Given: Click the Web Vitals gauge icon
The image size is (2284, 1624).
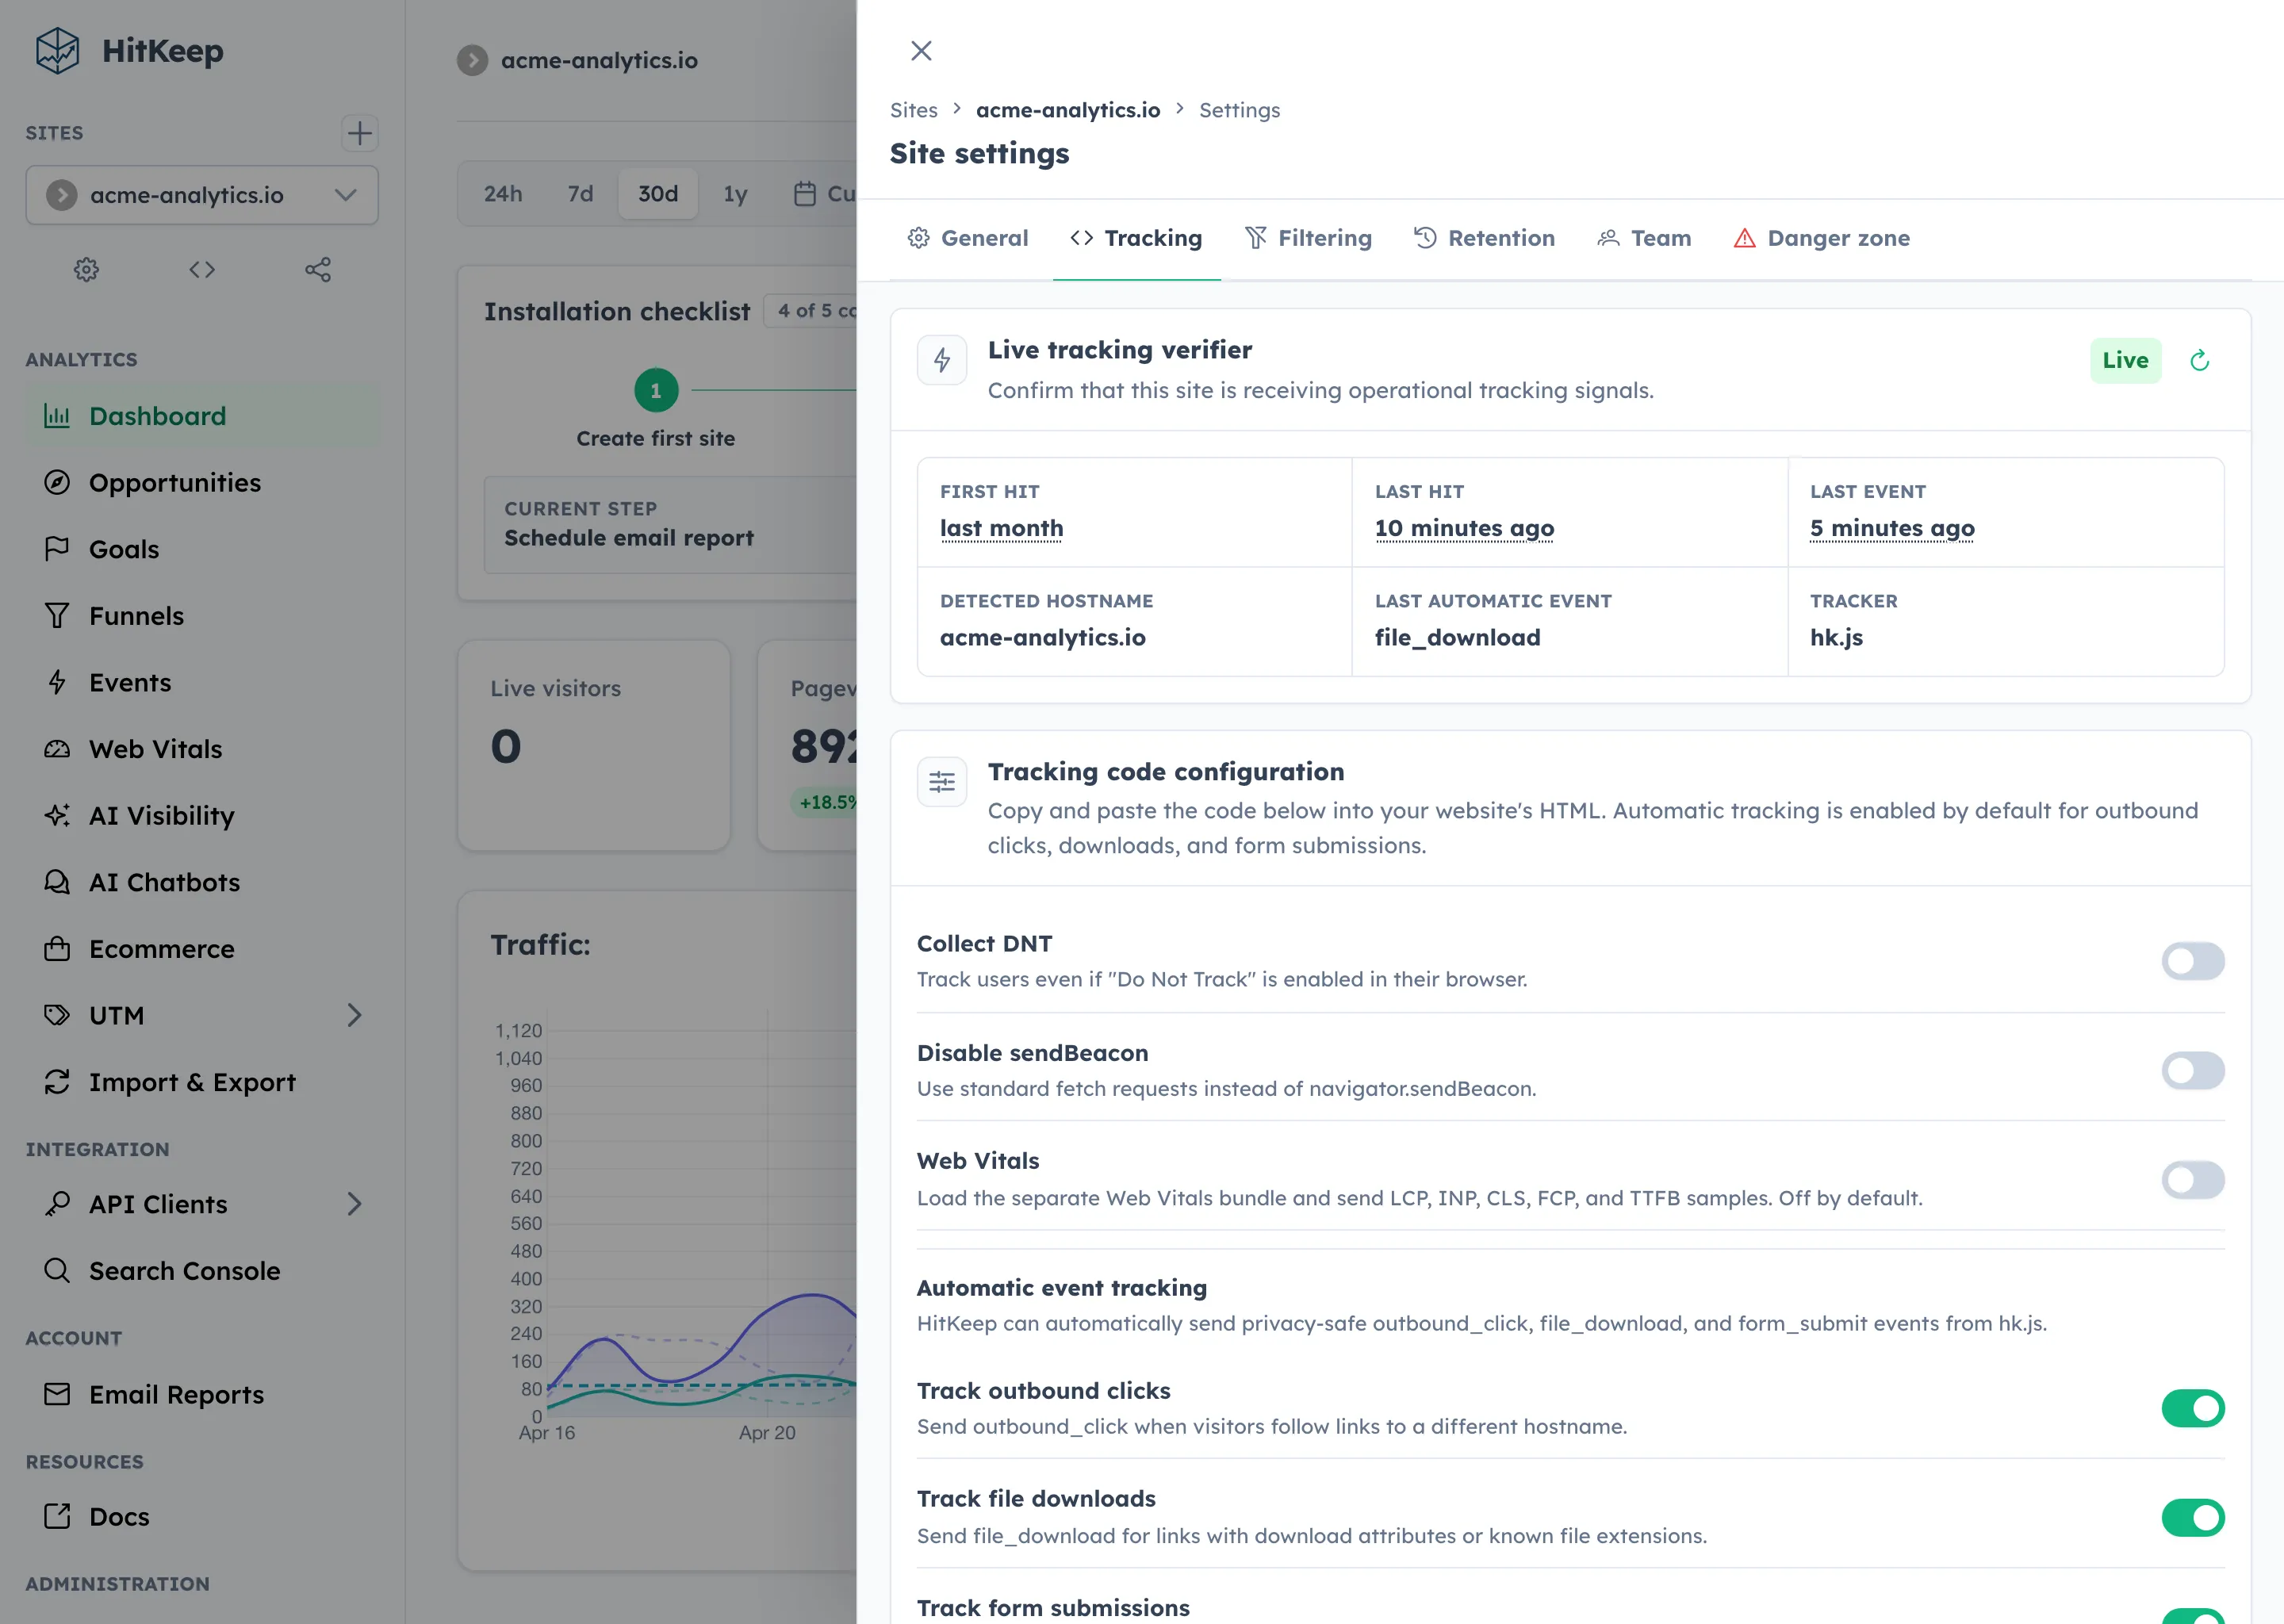Looking at the screenshot, I should tap(57, 749).
